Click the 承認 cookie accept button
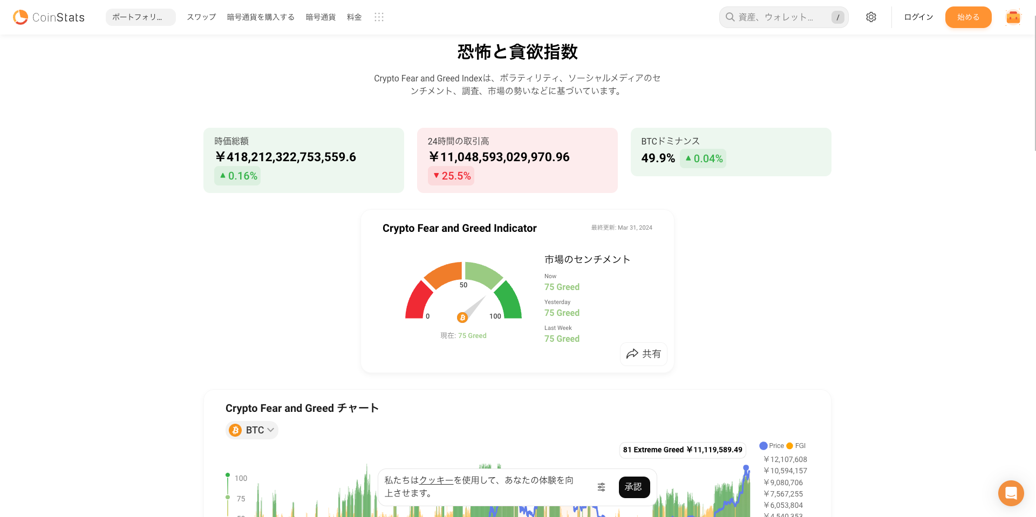 tap(634, 487)
